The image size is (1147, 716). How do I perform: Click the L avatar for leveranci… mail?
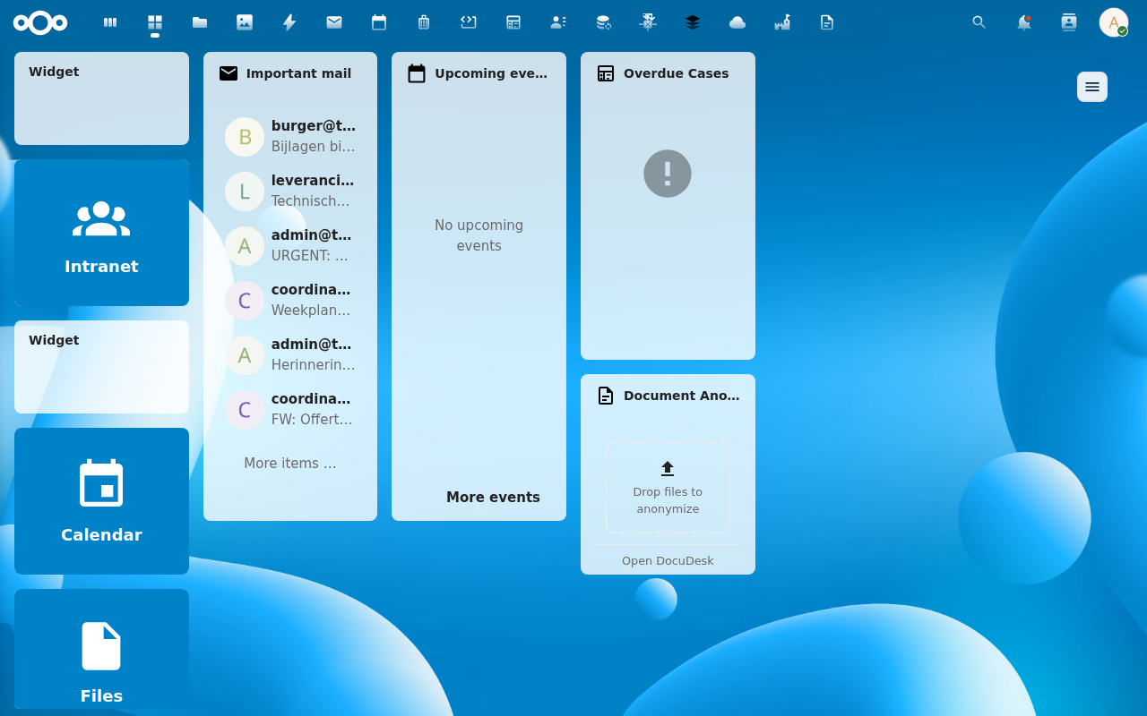click(245, 192)
